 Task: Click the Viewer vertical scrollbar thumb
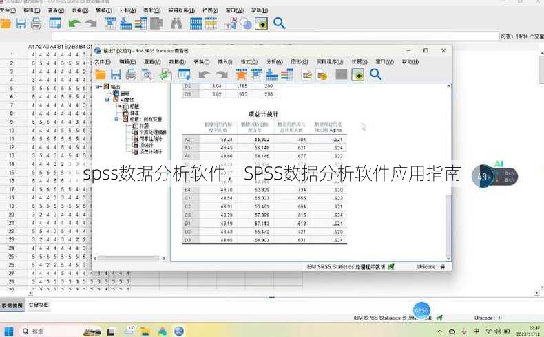(x=448, y=226)
